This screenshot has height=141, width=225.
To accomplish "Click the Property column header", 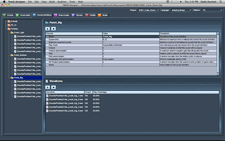I will click(x=74, y=33).
